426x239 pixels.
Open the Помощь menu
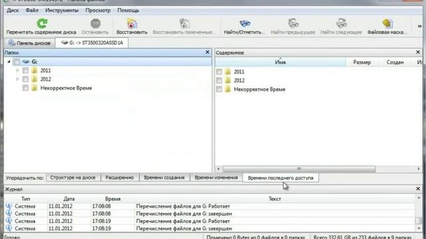coord(128,11)
